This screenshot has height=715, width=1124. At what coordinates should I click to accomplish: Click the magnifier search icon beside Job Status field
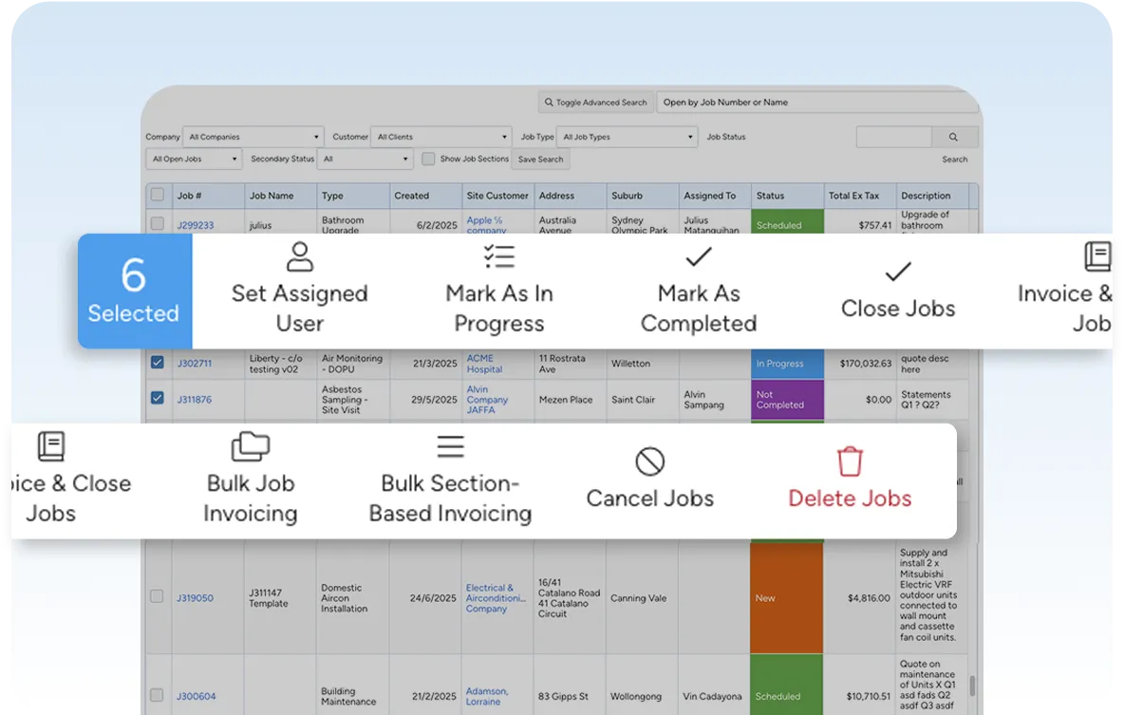(953, 137)
